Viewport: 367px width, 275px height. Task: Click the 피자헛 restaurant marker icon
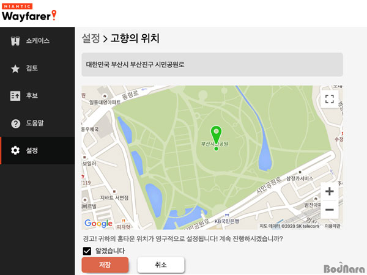pyautogui.click(x=124, y=221)
